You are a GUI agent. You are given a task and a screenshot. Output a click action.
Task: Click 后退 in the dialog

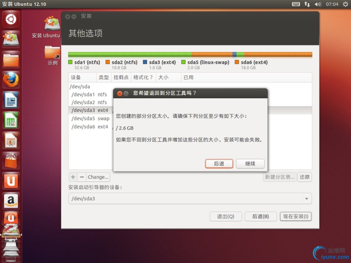[219, 164]
